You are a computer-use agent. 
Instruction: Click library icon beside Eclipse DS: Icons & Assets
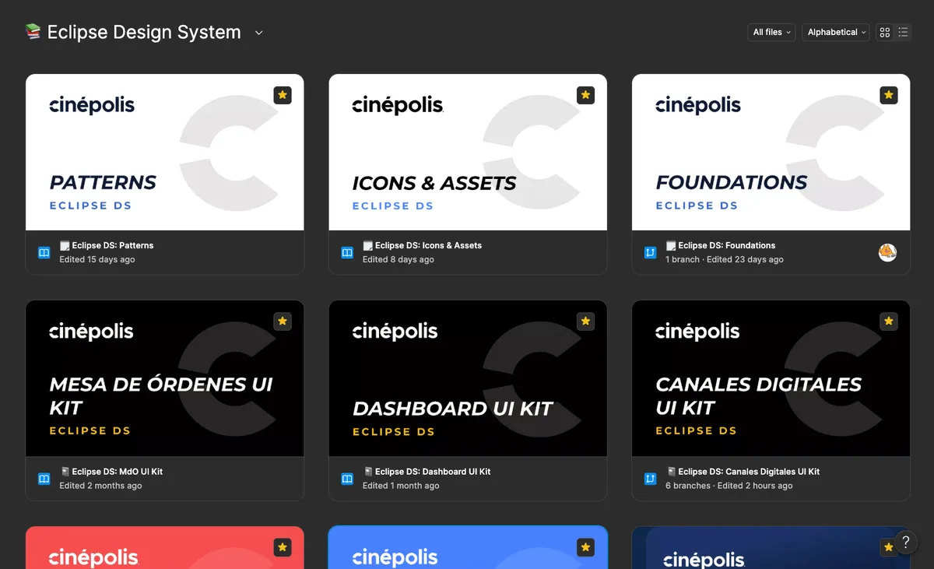[347, 252]
